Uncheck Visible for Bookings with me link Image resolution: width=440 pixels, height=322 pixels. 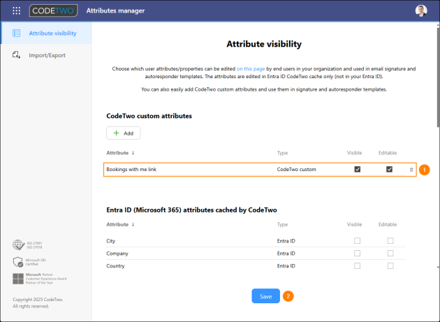click(x=357, y=169)
